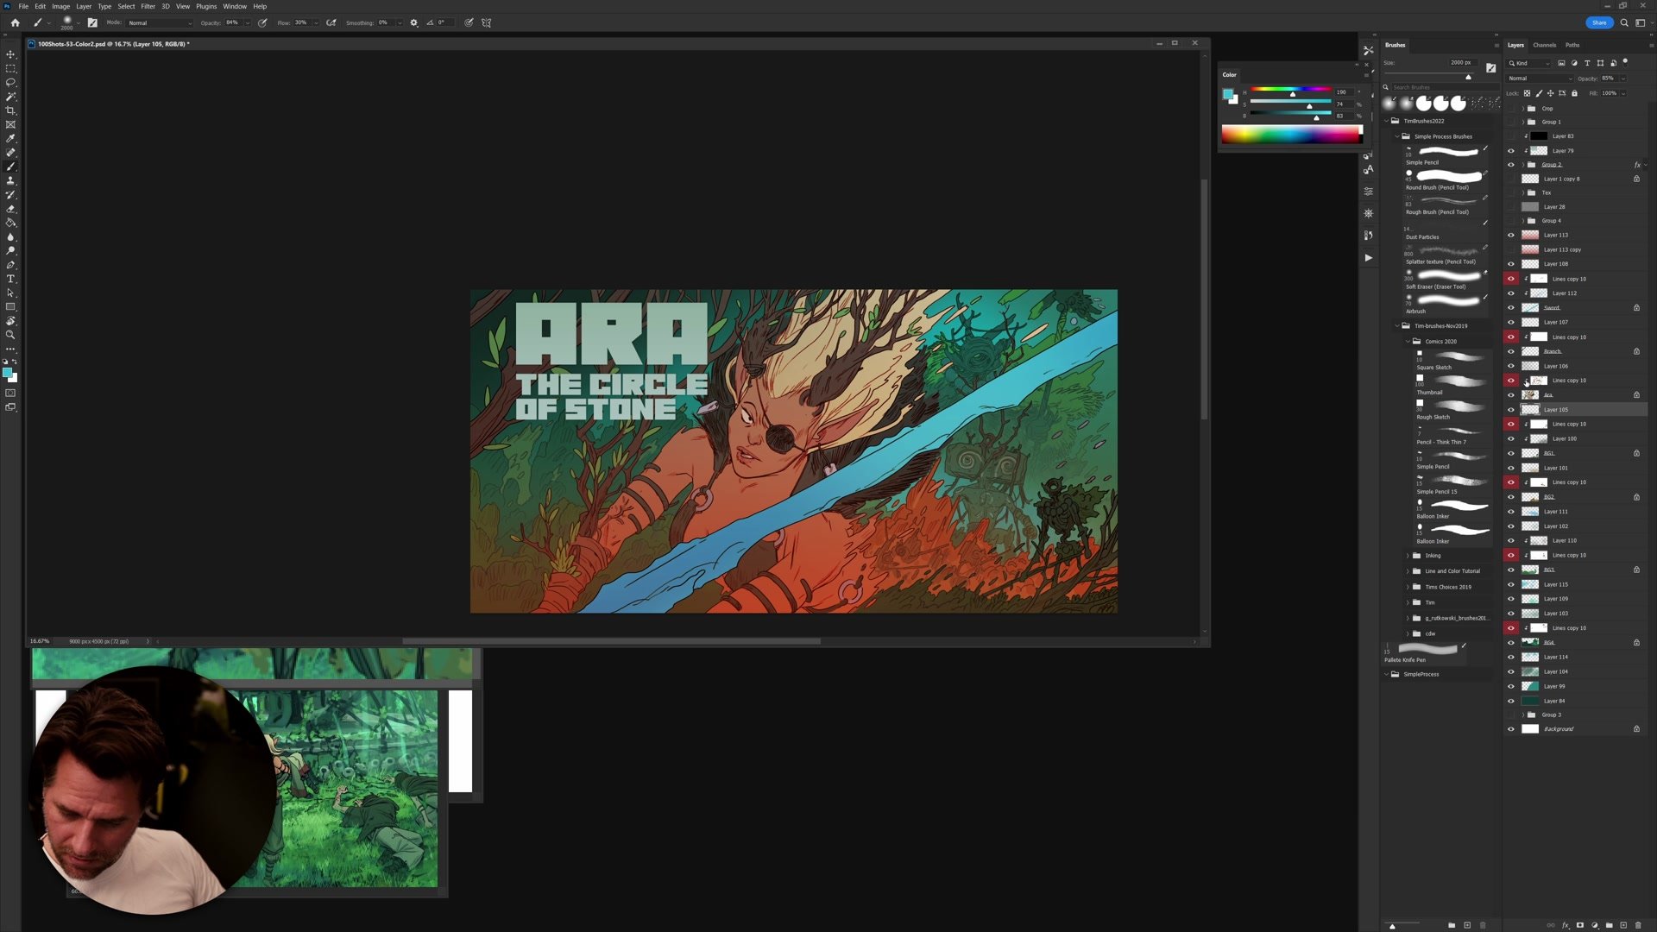Hide the Background layer
The height and width of the screenshot is (932, 1657).
click(x=1510, y=729)
